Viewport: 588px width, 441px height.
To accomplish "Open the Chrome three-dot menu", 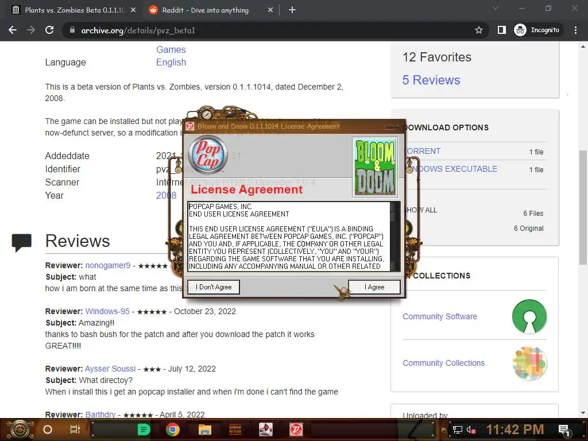I will pos(575,30).
